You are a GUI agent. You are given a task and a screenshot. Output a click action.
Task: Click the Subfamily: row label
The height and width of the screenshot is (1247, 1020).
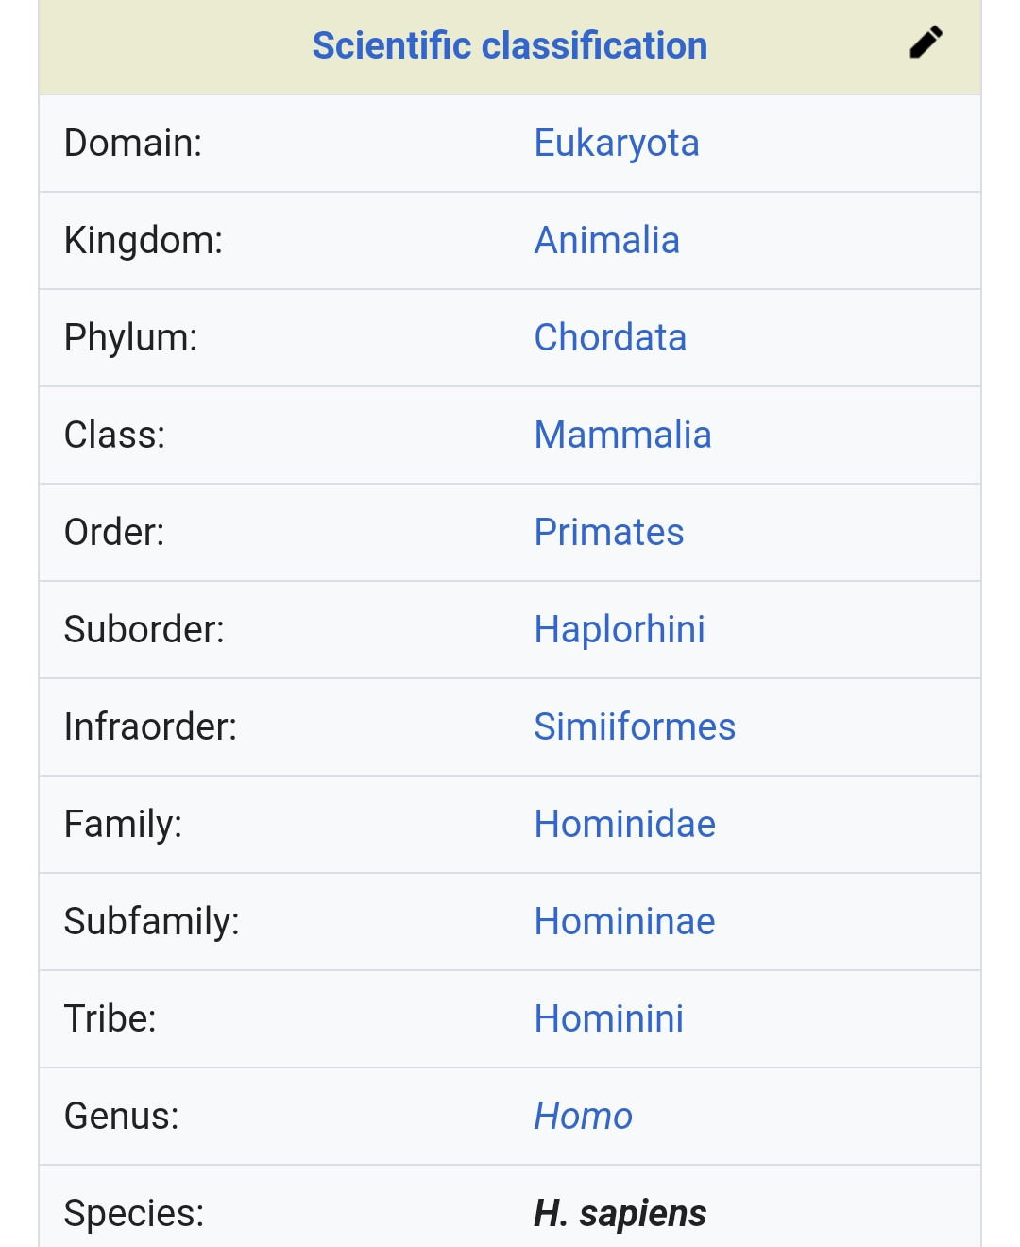[x=152, y=922]
